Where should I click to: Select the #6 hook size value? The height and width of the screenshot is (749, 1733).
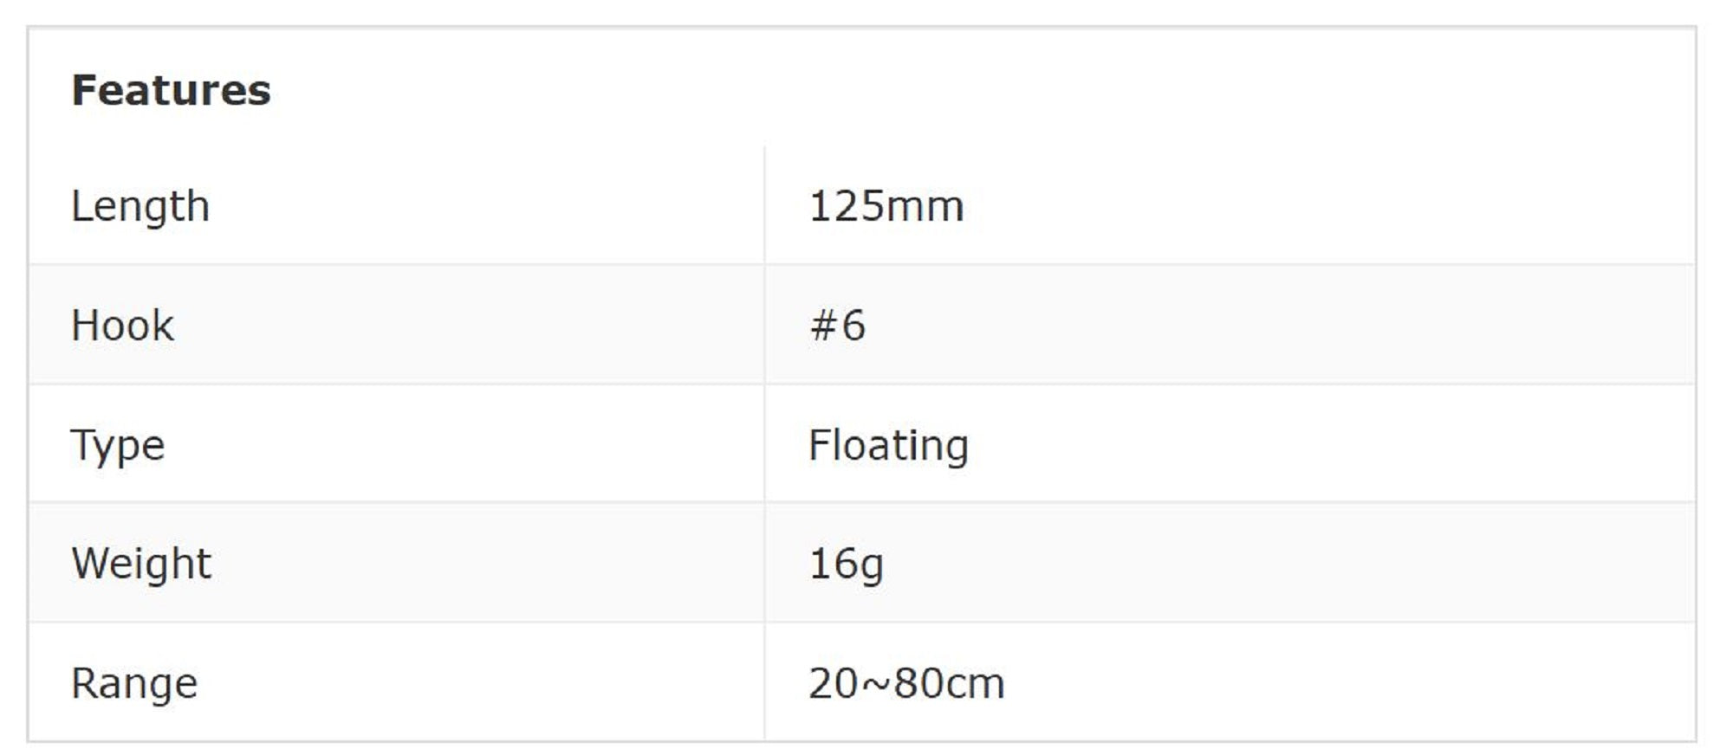[x=837, y=326]
